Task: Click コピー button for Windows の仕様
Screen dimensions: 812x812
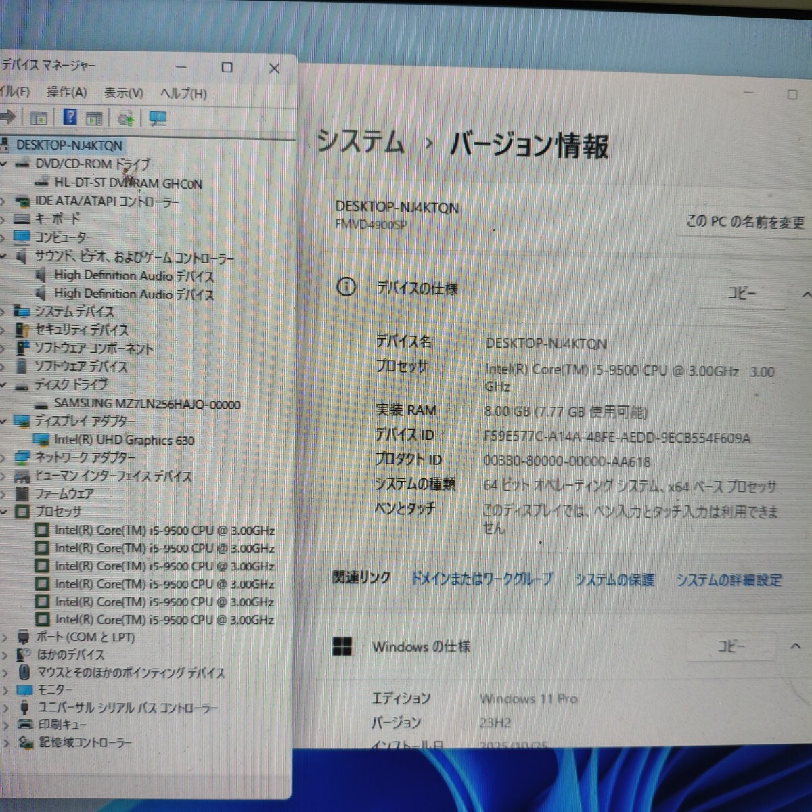Action: click(731, 646)
